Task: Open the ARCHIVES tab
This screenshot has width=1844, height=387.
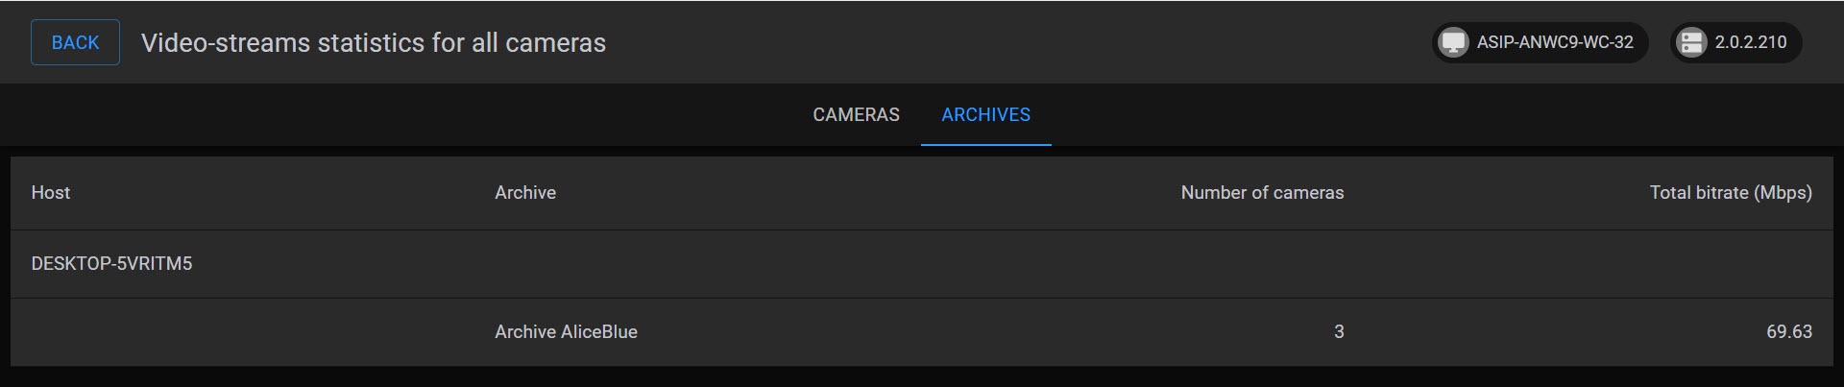Action: tap(985, 115)
